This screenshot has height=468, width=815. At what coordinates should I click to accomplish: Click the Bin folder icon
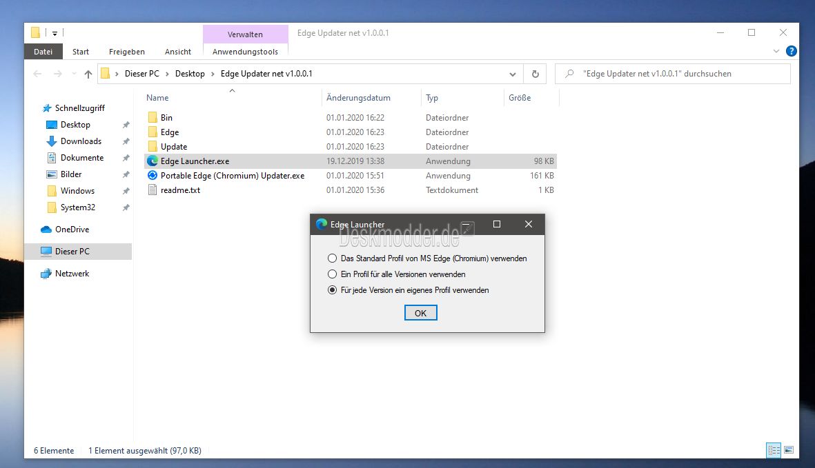153,117
